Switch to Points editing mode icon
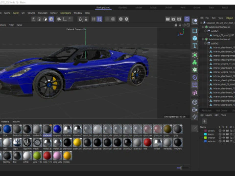 pos(33,19)
